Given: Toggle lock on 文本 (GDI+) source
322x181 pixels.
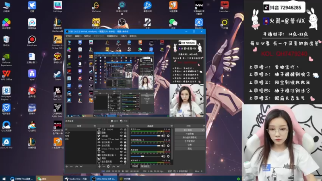Looking at the screenshot, I should tap(125, 130).
